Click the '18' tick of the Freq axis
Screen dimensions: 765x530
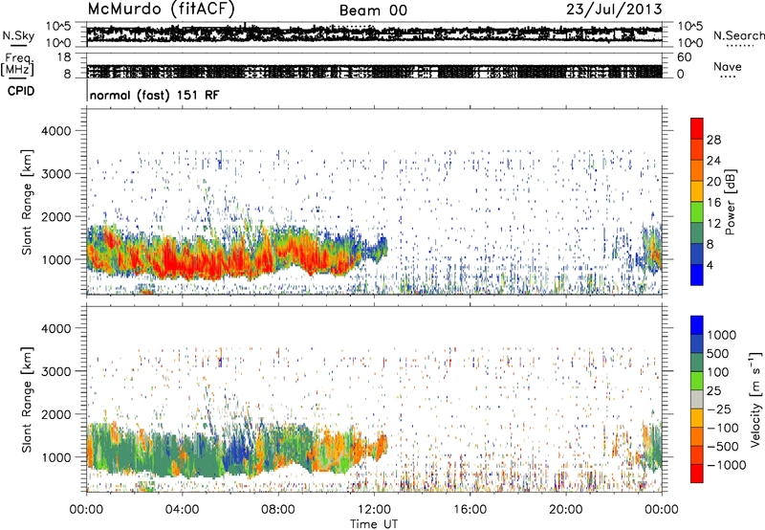(64, 57)
